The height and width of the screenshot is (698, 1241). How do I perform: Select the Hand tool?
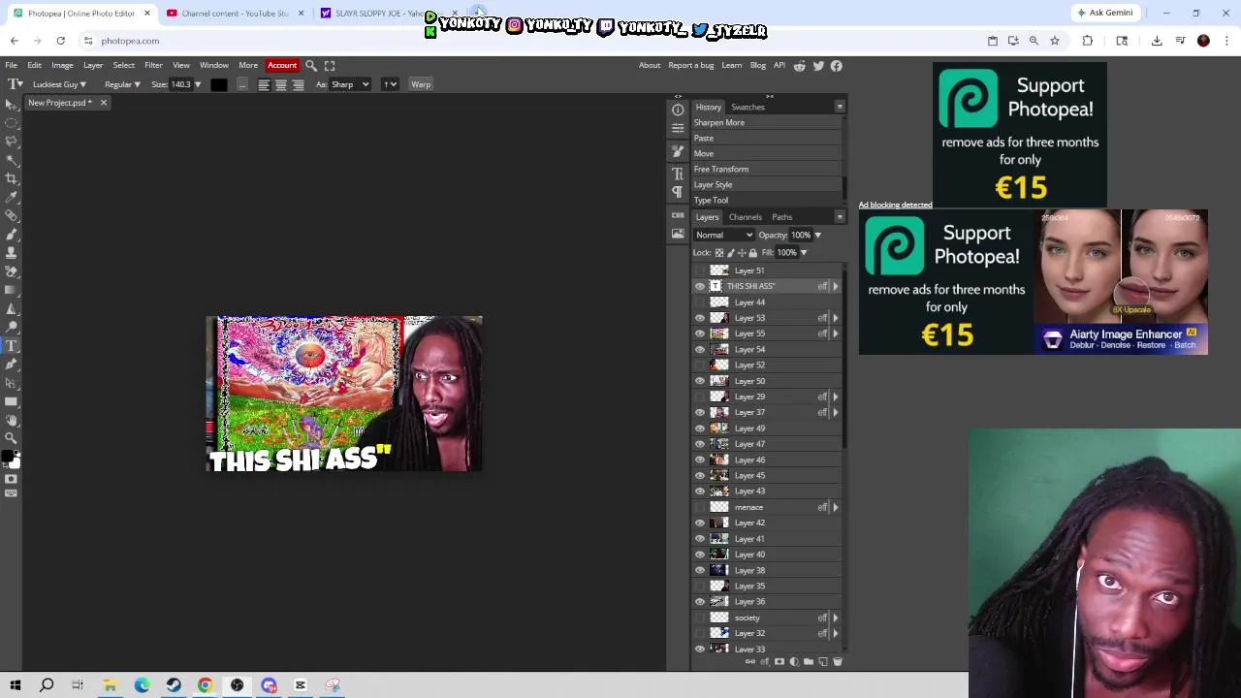point(11,420)
